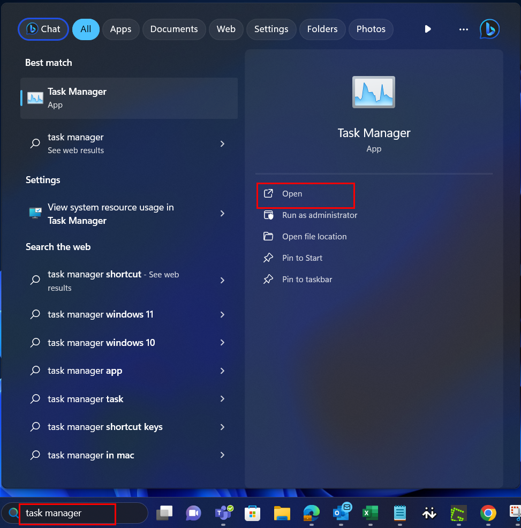
Task: Open Google Chrome from the taskbar
Action: (488, 513)
